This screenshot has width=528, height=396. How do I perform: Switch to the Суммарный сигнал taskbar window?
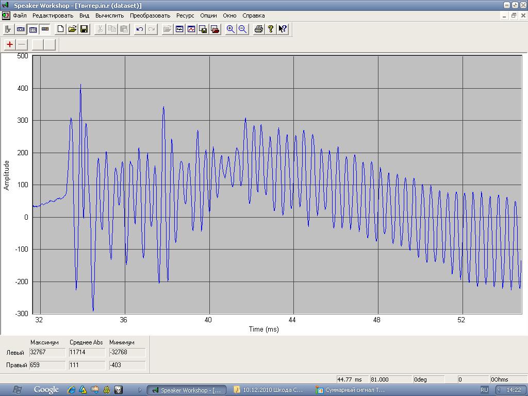[351, 390]
